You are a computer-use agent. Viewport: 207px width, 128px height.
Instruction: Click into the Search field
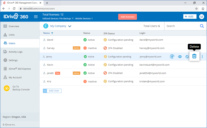(x=182, y=26)
